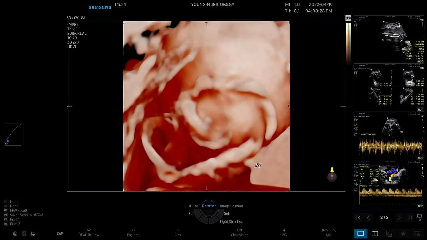Go to last thumbnail page
Screen dimensions: 427x240
(x=409, y=217)
